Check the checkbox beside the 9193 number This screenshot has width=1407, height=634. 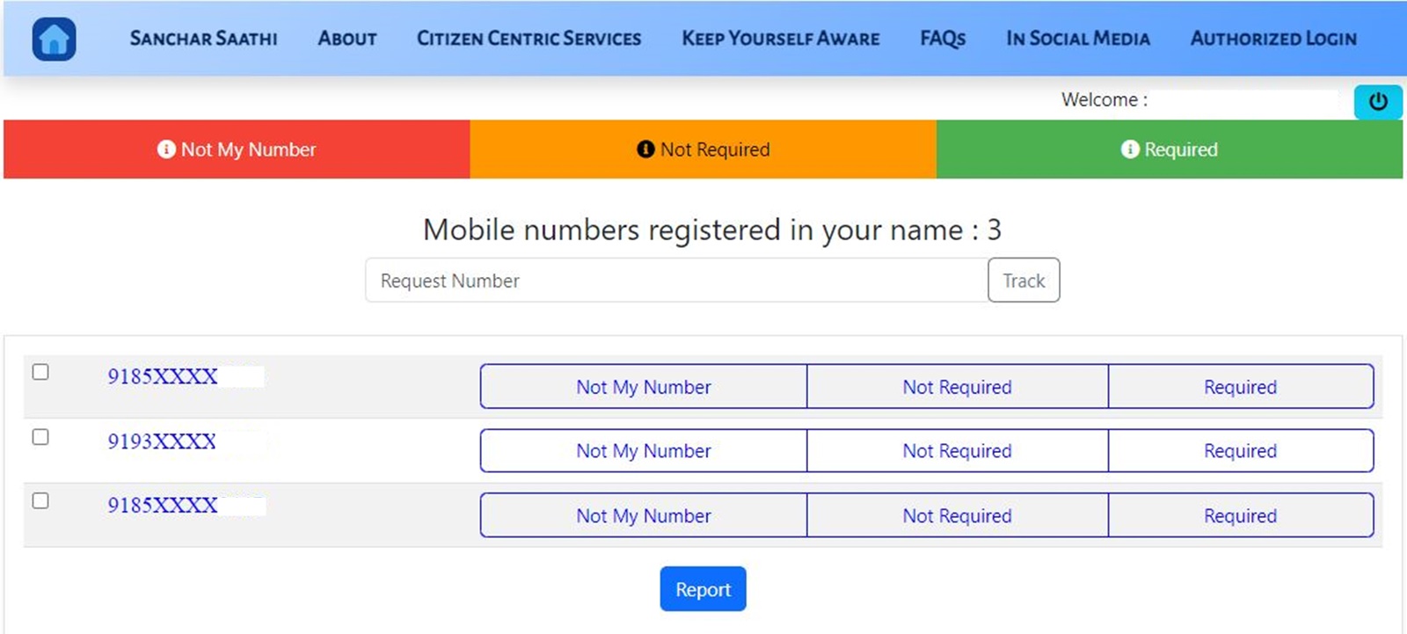pyautogui.click(x=39, y=437)
